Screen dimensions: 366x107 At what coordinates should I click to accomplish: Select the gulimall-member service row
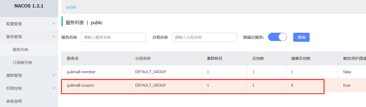point(81,72)
